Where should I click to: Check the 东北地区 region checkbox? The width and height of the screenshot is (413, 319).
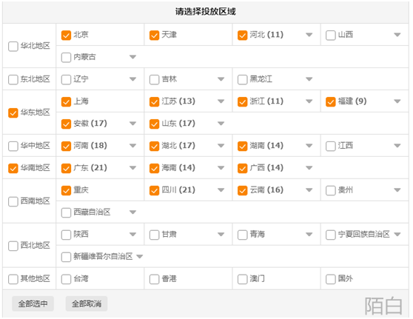click(x=13, y=79)
